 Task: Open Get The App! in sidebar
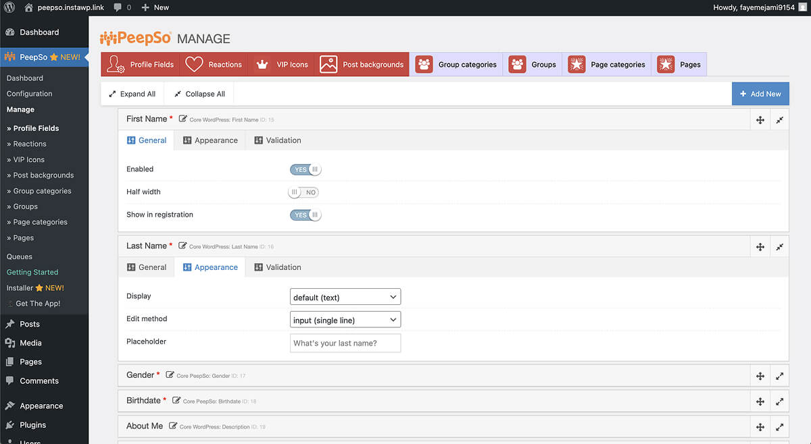pyautogui.click(x=34, y=304)
